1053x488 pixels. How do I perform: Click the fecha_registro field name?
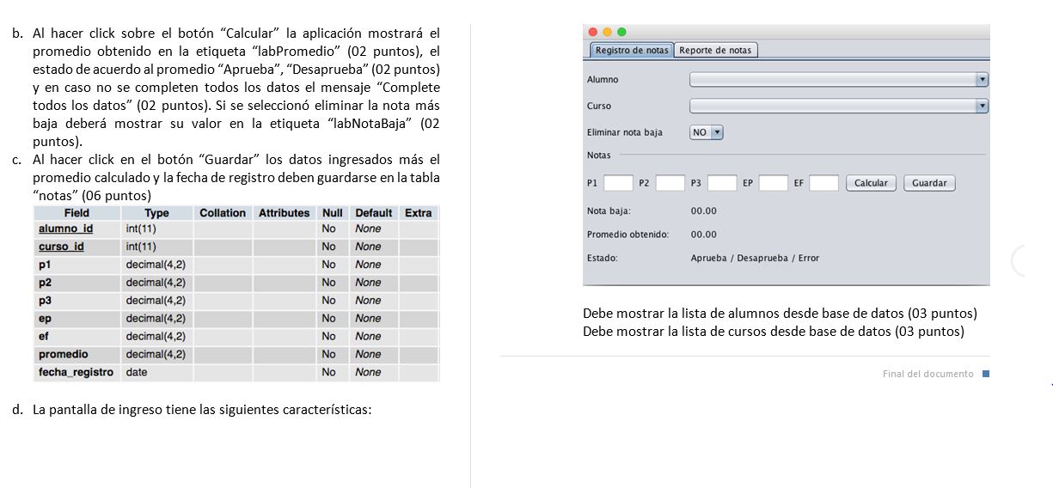(x=76, y=372)
